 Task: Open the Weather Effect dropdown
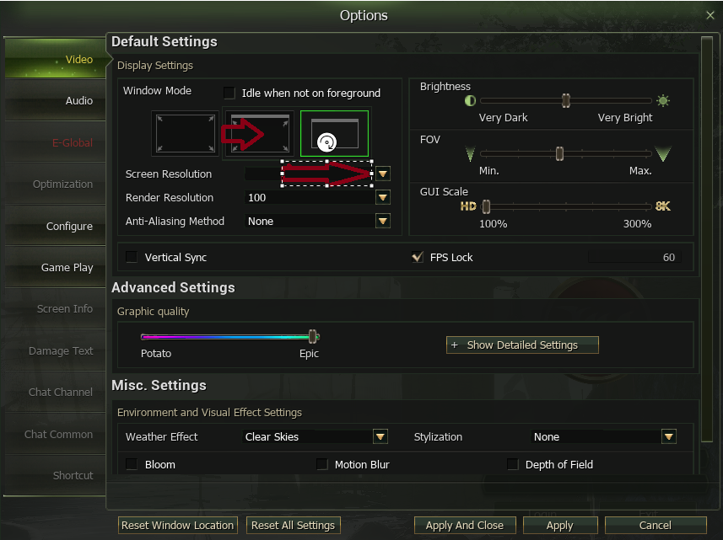coord(380,436)
